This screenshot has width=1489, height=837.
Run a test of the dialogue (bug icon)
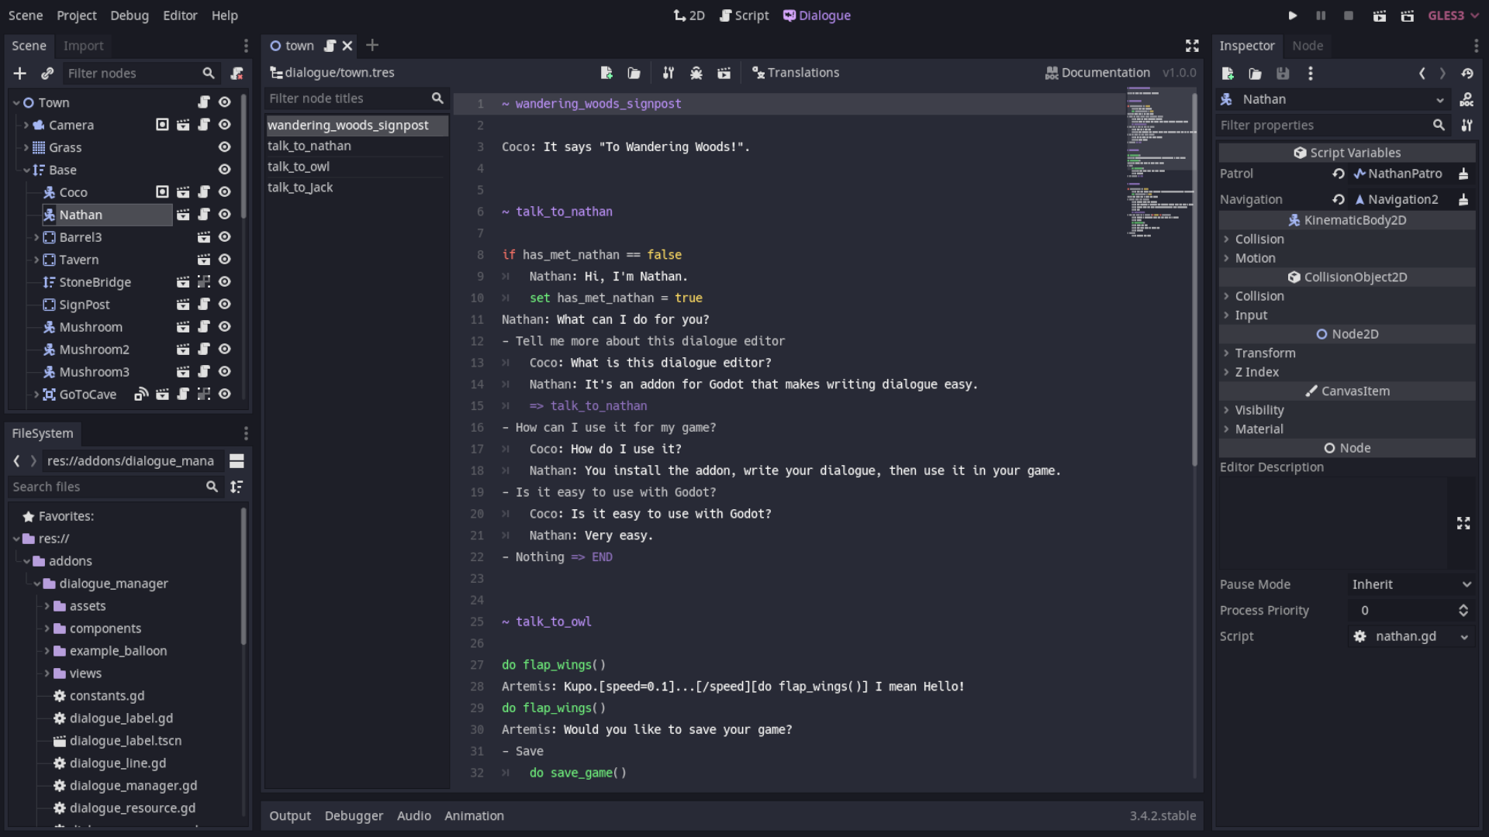[696, 72]
